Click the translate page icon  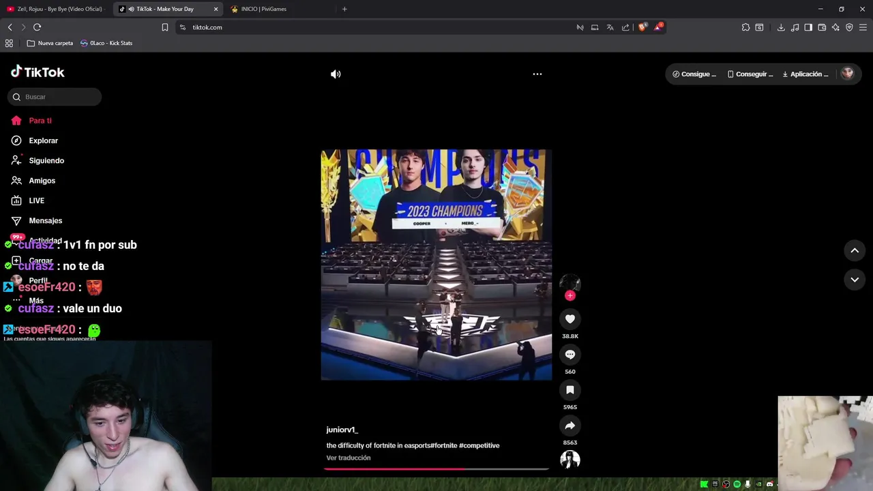click(610, 27)
